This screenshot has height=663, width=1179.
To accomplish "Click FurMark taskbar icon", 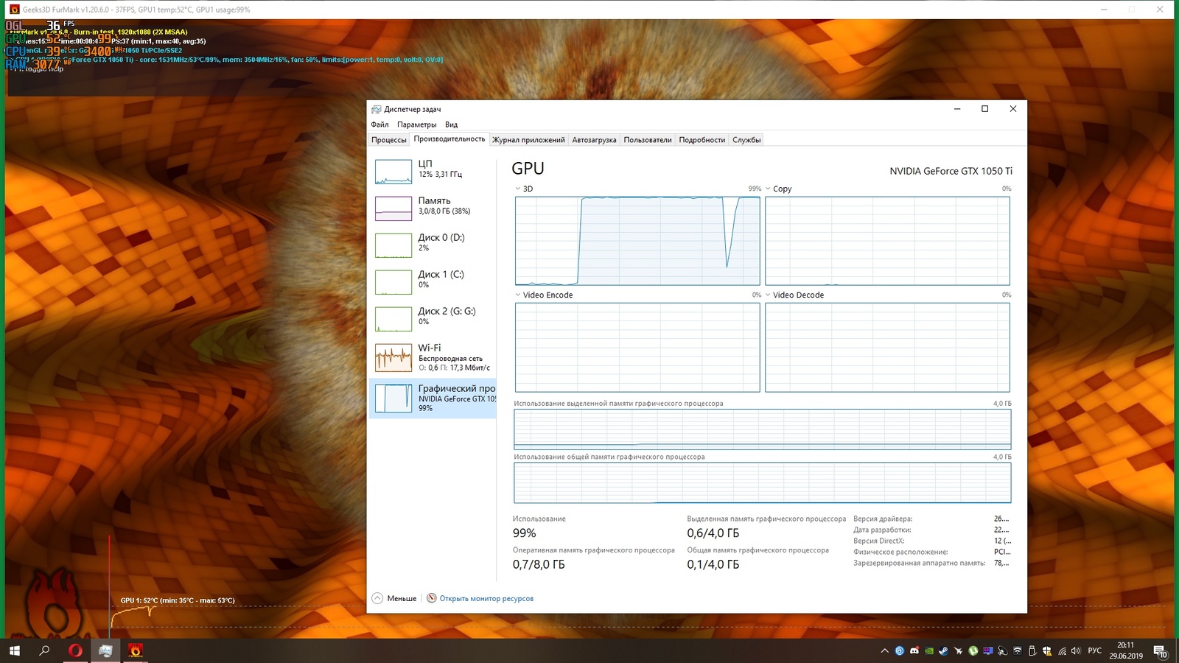I will [135, 650].
